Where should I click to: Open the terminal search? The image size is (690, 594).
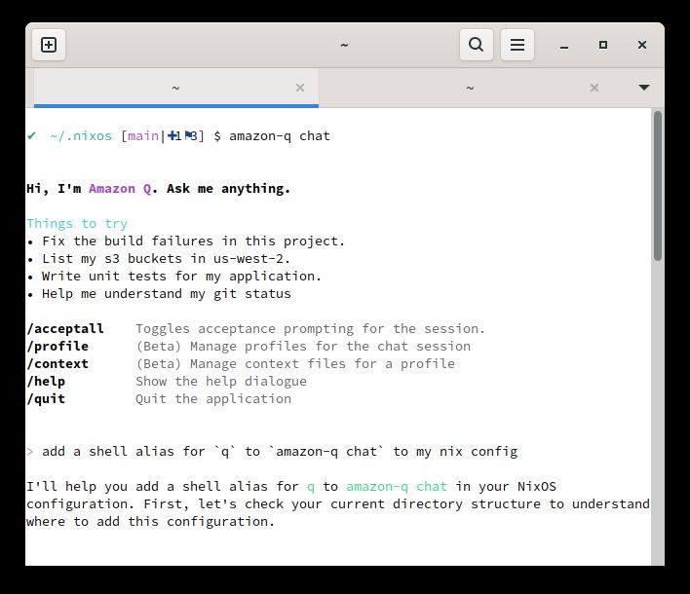click(477, 45)
